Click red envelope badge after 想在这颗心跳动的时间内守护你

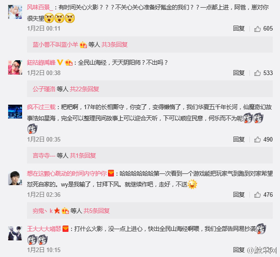[x=111, y=173]
